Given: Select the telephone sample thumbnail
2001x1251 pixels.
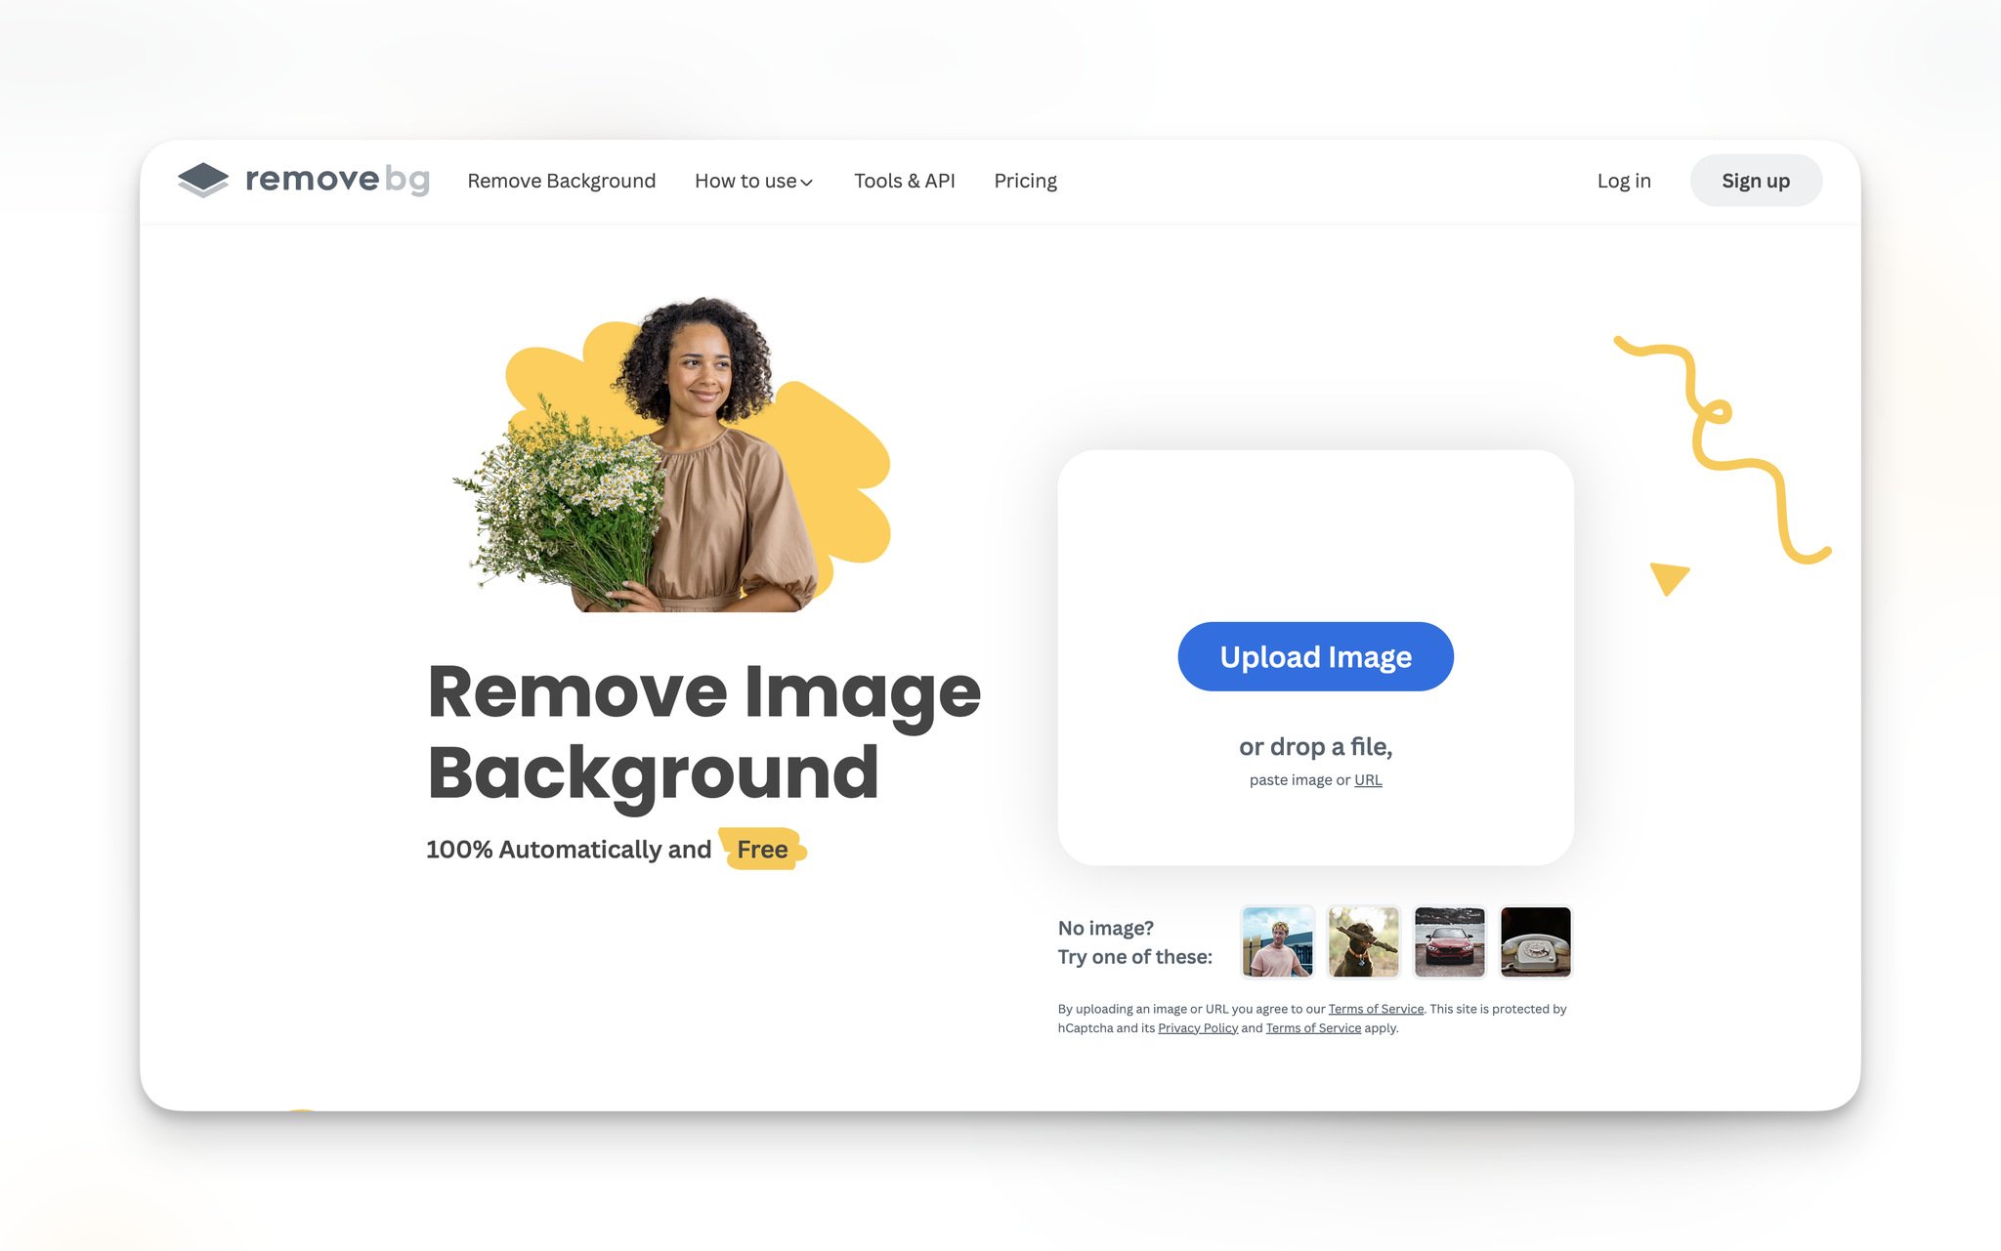Looking at the screenshot, I should point(1535,941).
